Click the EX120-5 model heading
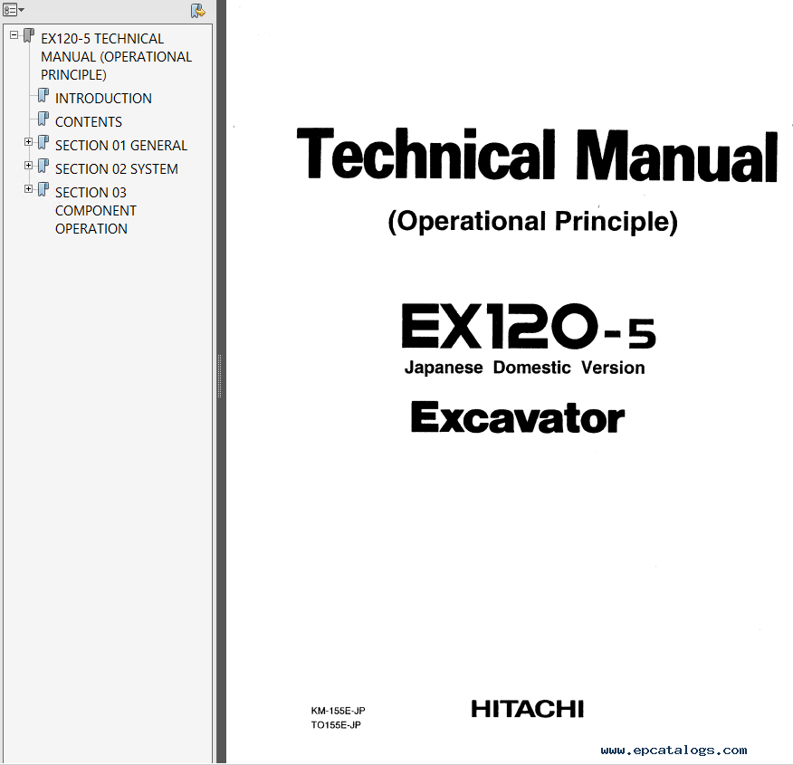Screen dimensions: 793x765 coord(529,327)
